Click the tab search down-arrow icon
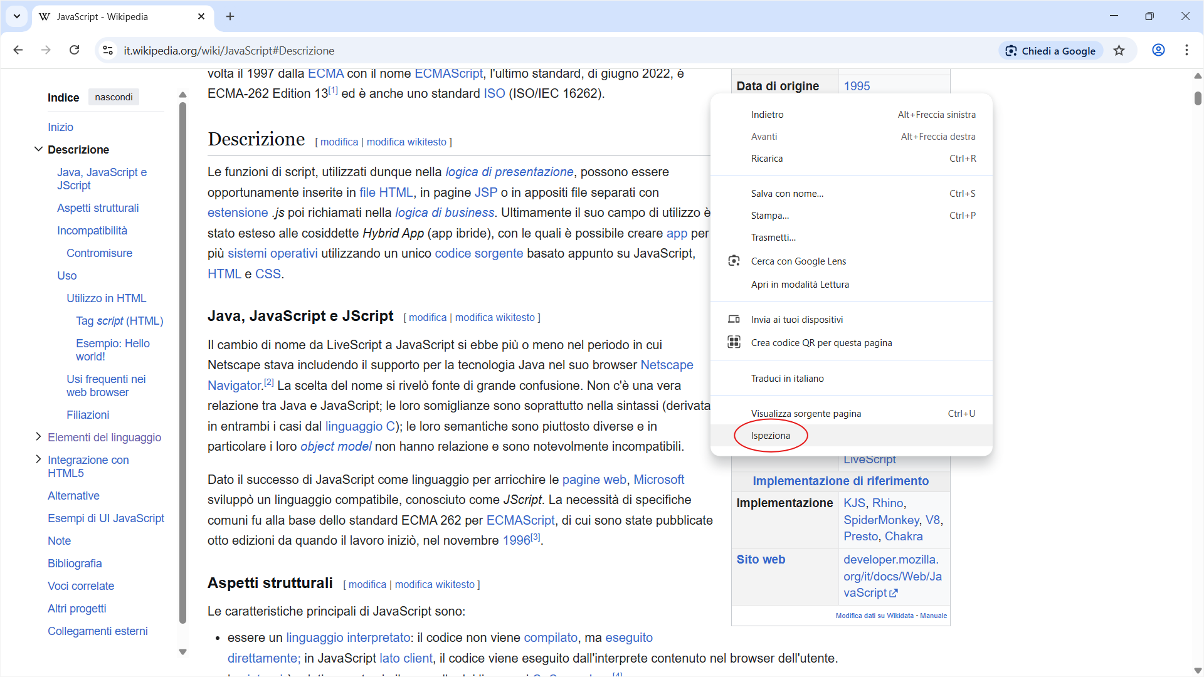The width and height of the screenshot is (1204, 677). pos(17,17)
